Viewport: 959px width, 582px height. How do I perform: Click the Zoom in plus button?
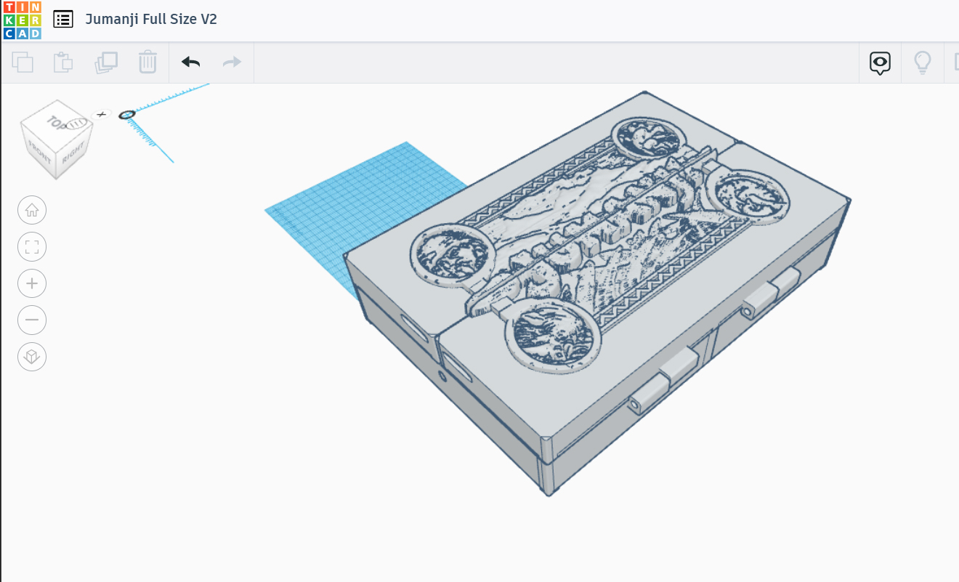click(x=32, y=283)
